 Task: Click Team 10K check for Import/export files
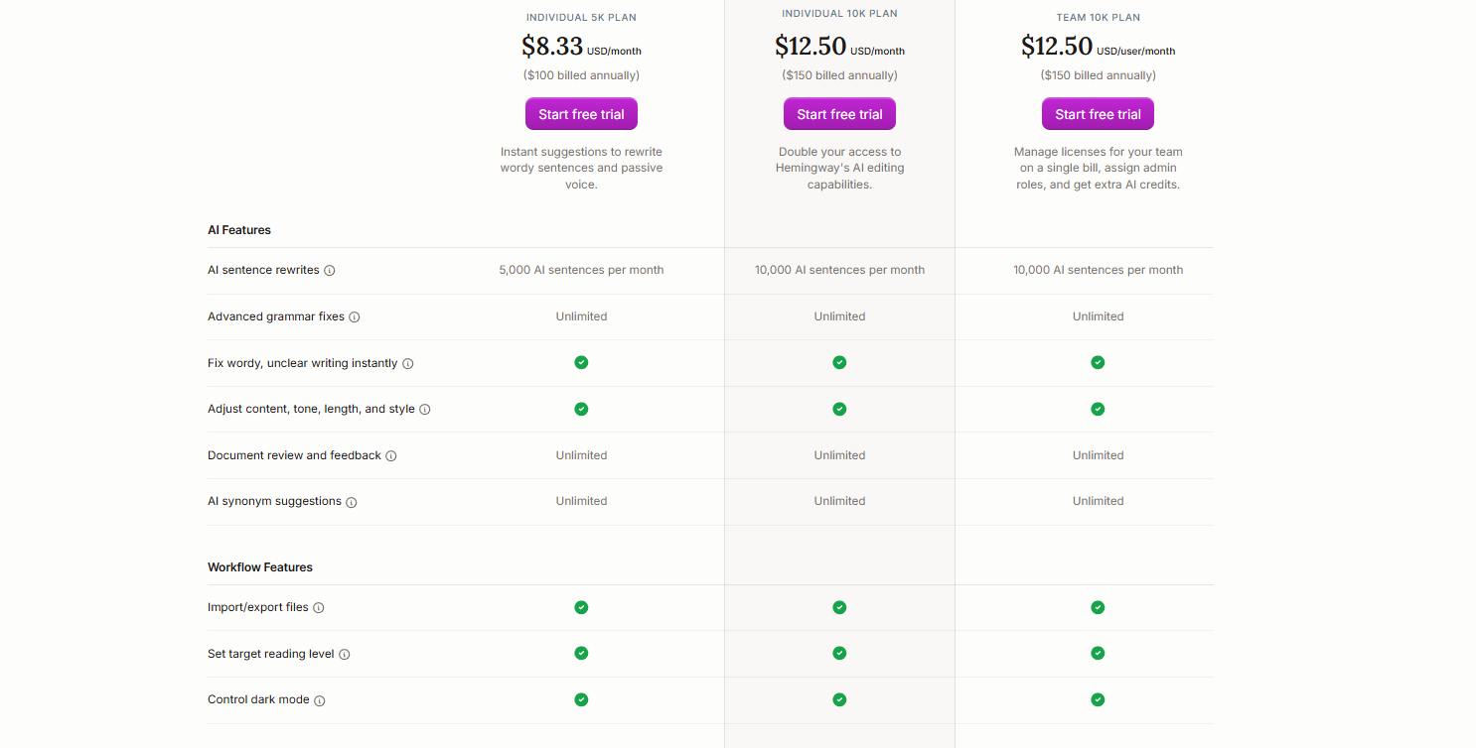[1098, 607]
